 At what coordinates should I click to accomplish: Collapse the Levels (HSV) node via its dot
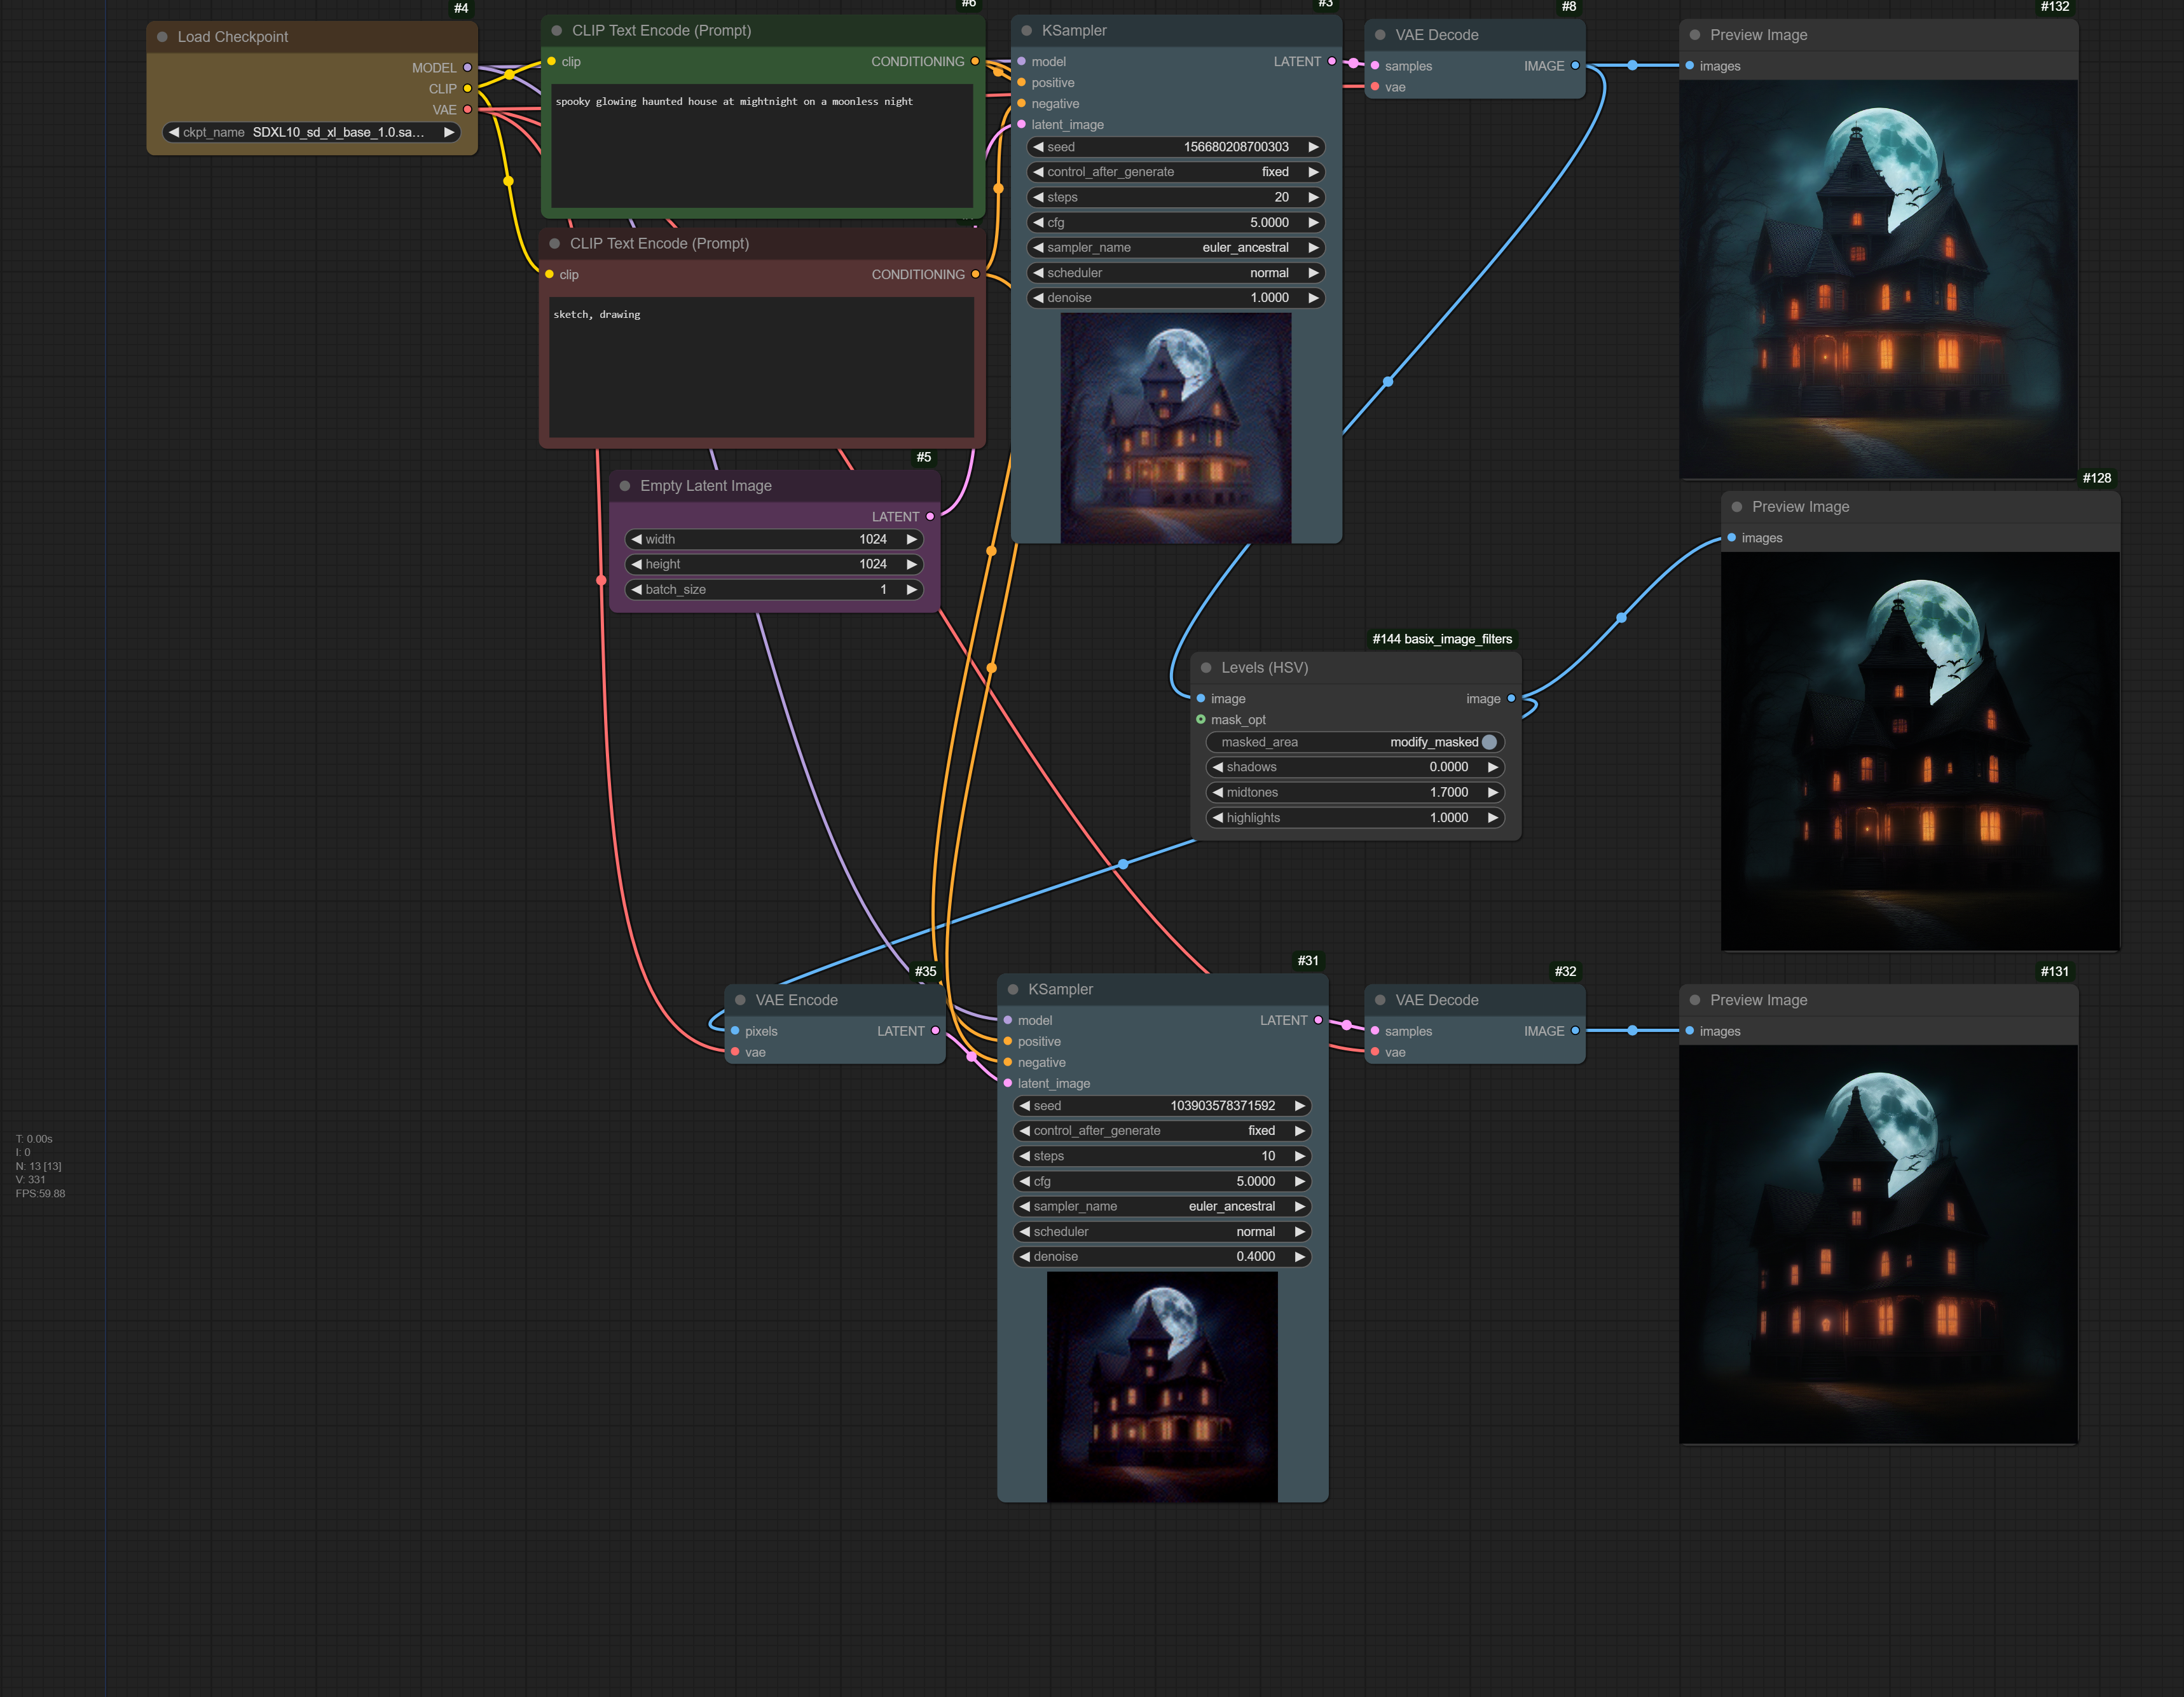pyautogui.click(x=1206, y=668)
